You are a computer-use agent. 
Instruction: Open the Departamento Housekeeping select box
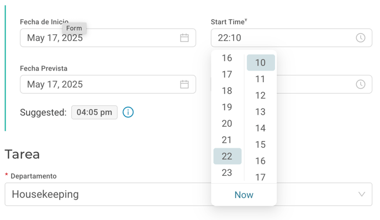(188, 194)
